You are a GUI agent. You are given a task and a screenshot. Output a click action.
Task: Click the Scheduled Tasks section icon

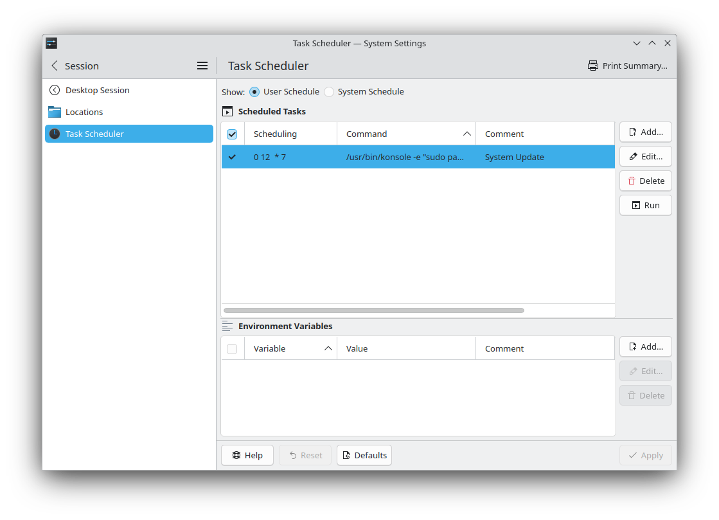coord(227,111)
